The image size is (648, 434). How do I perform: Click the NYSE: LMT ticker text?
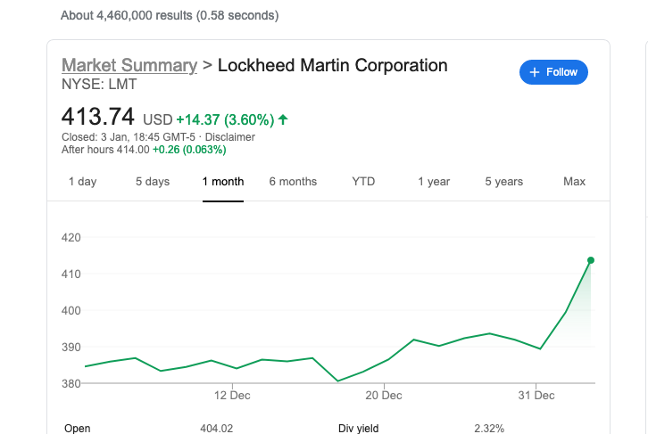click(99, 84)
